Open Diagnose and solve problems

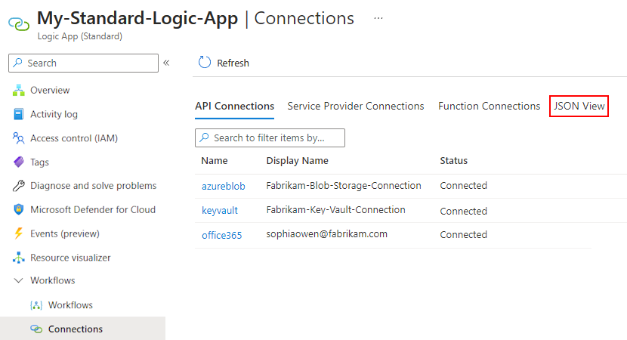click(x=93, y=186)
